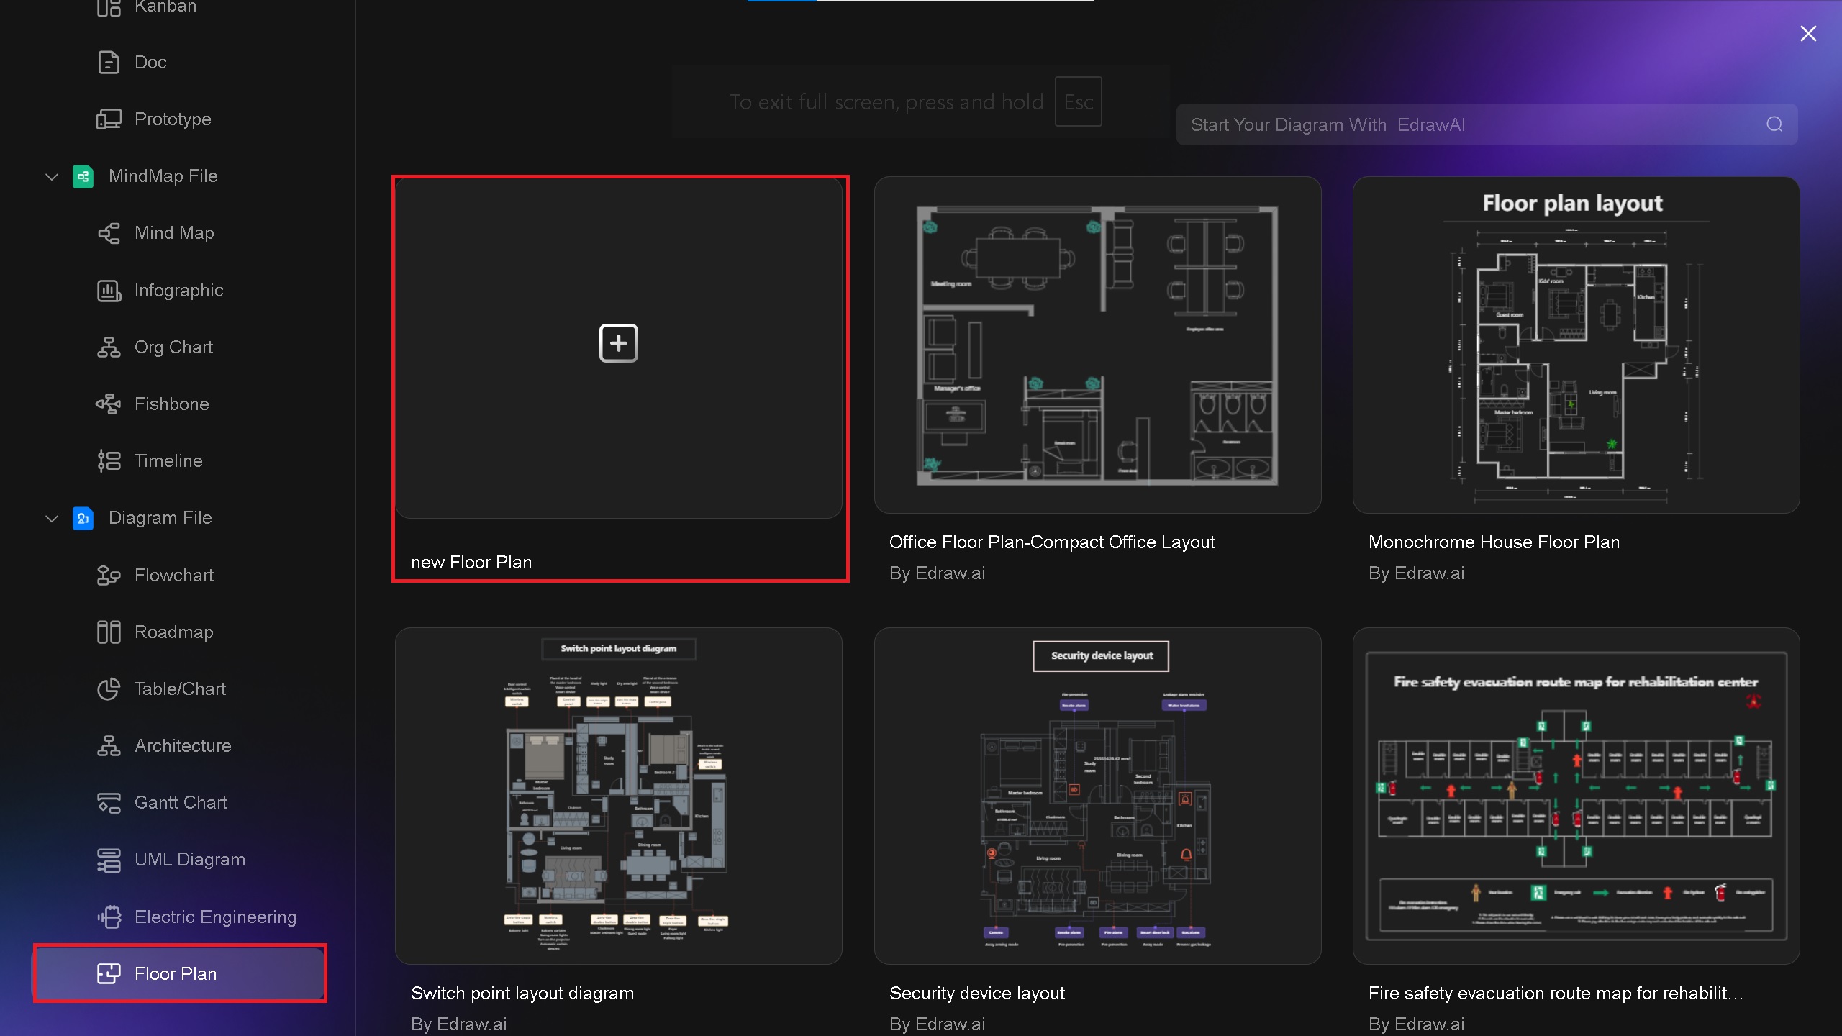Click the Fishbone icon
1842x1036 pixels.
pos(109,404)
